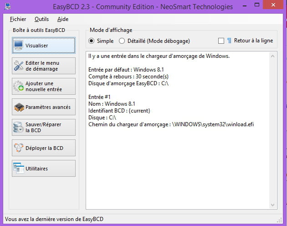The height and width of the screenshot is (226, 287).
Task: Minimize the EasyBCD window
Action: [245, 6]
